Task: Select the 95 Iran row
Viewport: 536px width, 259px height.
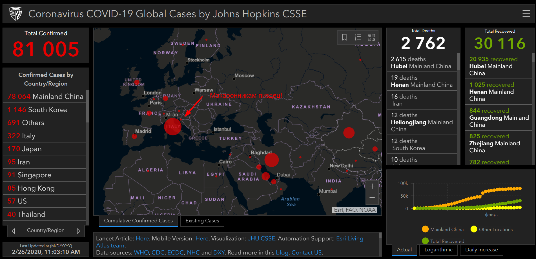Action: tap(45, 162)
